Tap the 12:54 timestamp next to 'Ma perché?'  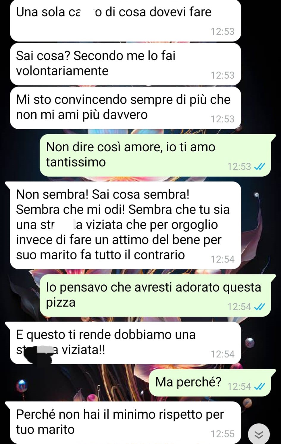click(239, 387)
